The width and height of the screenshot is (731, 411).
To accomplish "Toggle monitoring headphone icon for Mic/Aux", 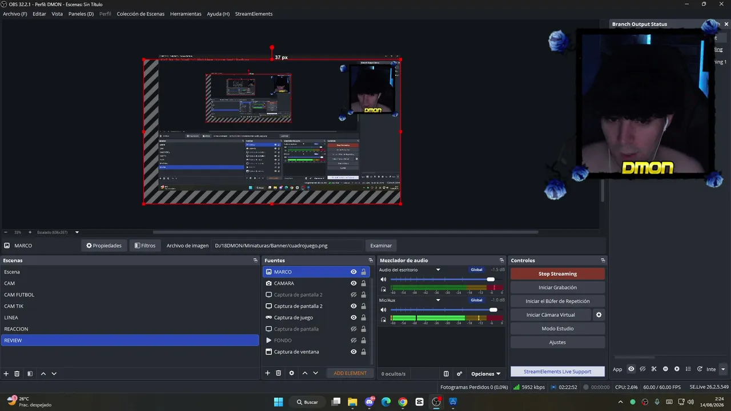I will pos(383,319).
